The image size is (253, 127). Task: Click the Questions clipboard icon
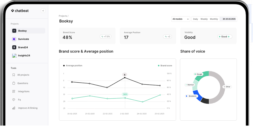click(x=14, y=83)
